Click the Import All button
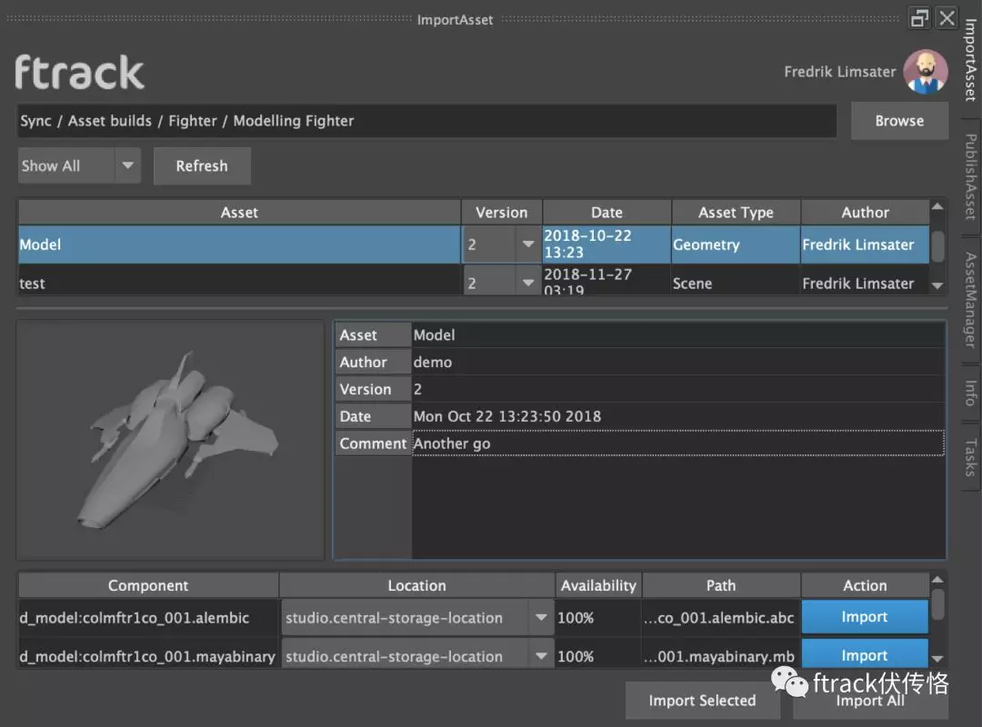The image size is (982, 727). click(870, 702)
